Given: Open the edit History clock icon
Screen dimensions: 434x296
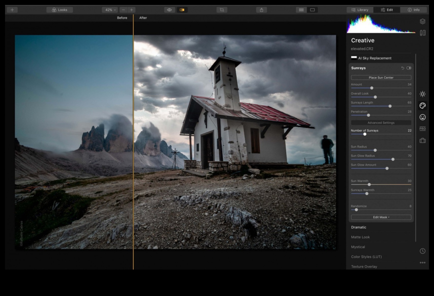Looking at the screenshot, I should point(422,251).
